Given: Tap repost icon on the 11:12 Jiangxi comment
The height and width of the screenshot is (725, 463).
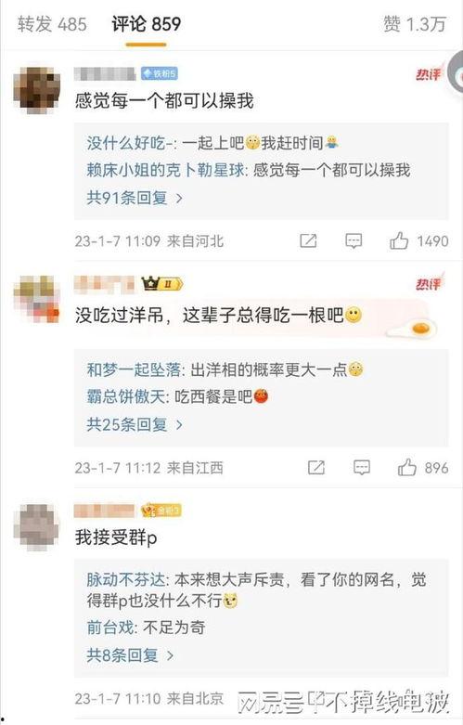Looking at the screenshot, I should coord(316,468).
